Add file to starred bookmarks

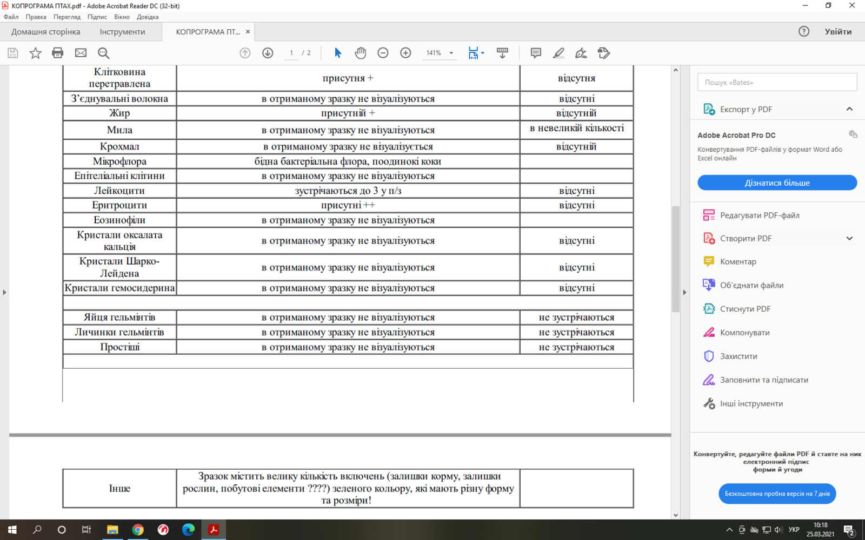(35, 53)
